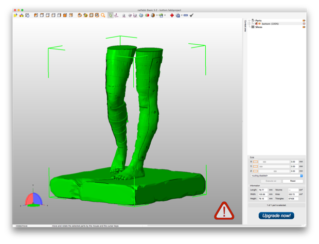
Task: Toggle the X cut plane box
Action: click(255, 162)
